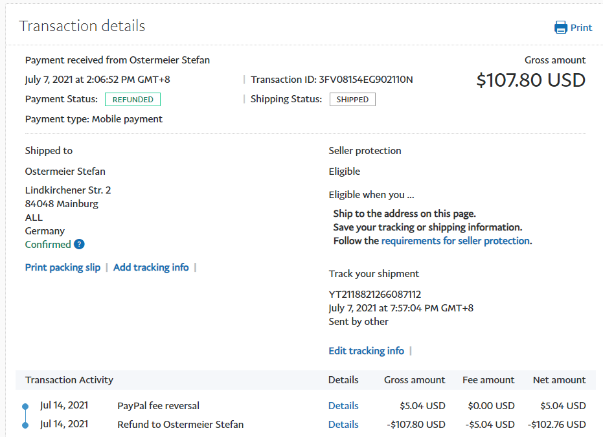Click the SHIPPED shipping status badge
The width and height of the screenshot is (603, 437).
pos(352,100)
